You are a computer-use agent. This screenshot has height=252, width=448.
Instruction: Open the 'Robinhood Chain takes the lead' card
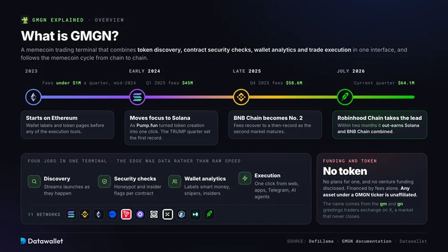[x=380, y=125]
